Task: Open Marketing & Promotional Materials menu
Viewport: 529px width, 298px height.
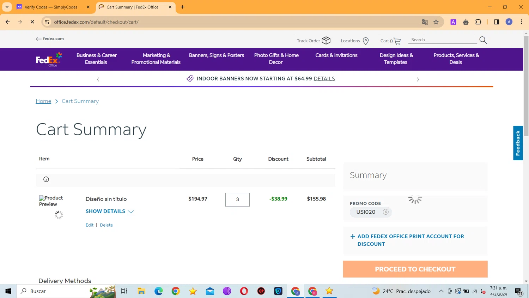Action: (x=156, y=59)
